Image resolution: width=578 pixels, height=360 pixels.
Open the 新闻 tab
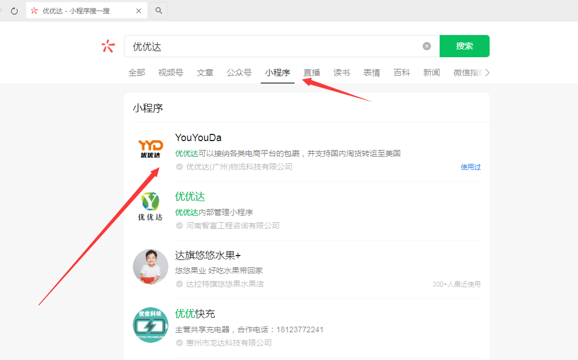pos(432,73)
